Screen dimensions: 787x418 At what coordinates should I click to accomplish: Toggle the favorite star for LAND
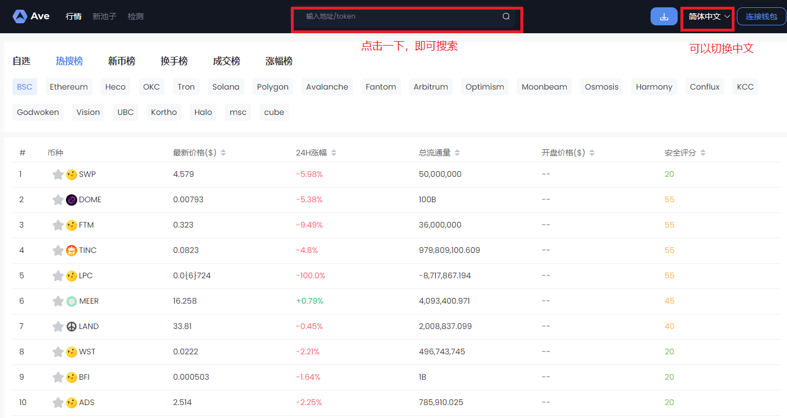coord(58,327)
